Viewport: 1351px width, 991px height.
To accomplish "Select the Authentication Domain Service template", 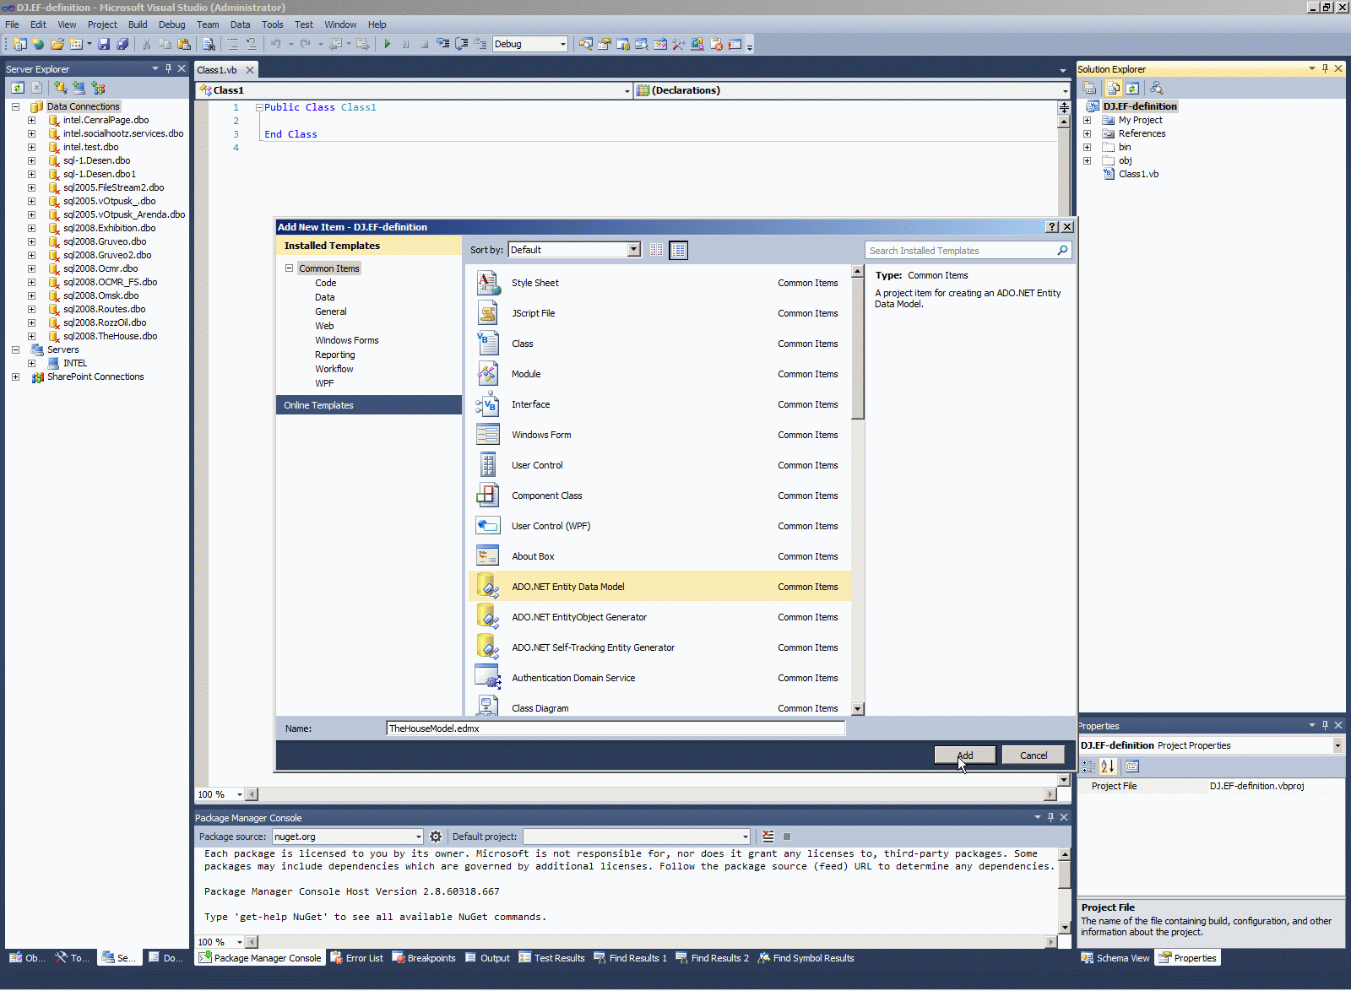I will 659,678.
